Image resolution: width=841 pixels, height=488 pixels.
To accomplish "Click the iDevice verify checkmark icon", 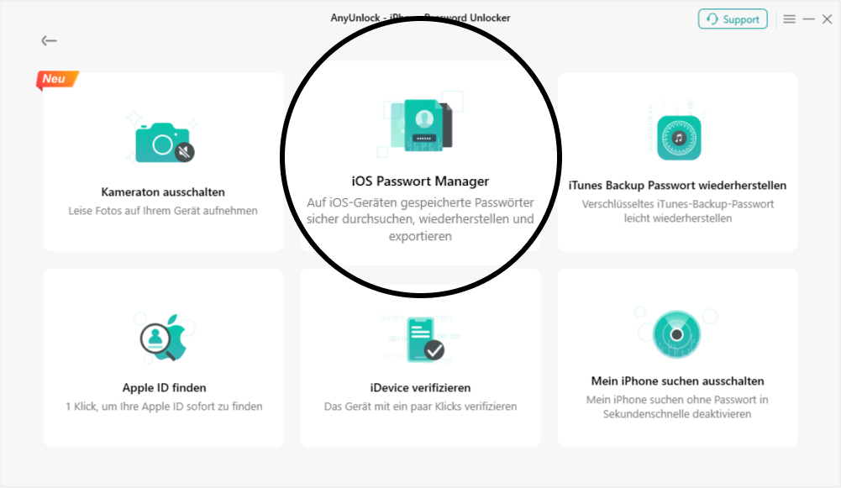I will 425,340.
